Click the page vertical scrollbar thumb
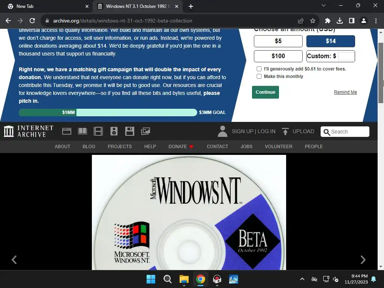The width and height of the screenshot is (384, 288). (x=381, y=73)
